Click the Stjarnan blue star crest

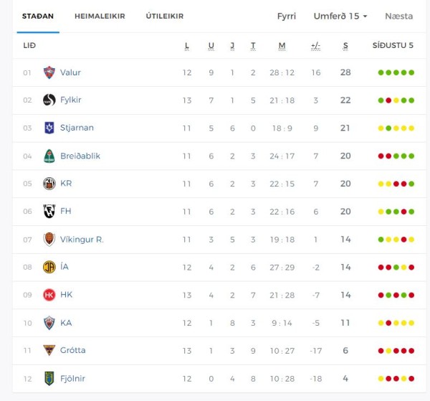click(49, 128)
